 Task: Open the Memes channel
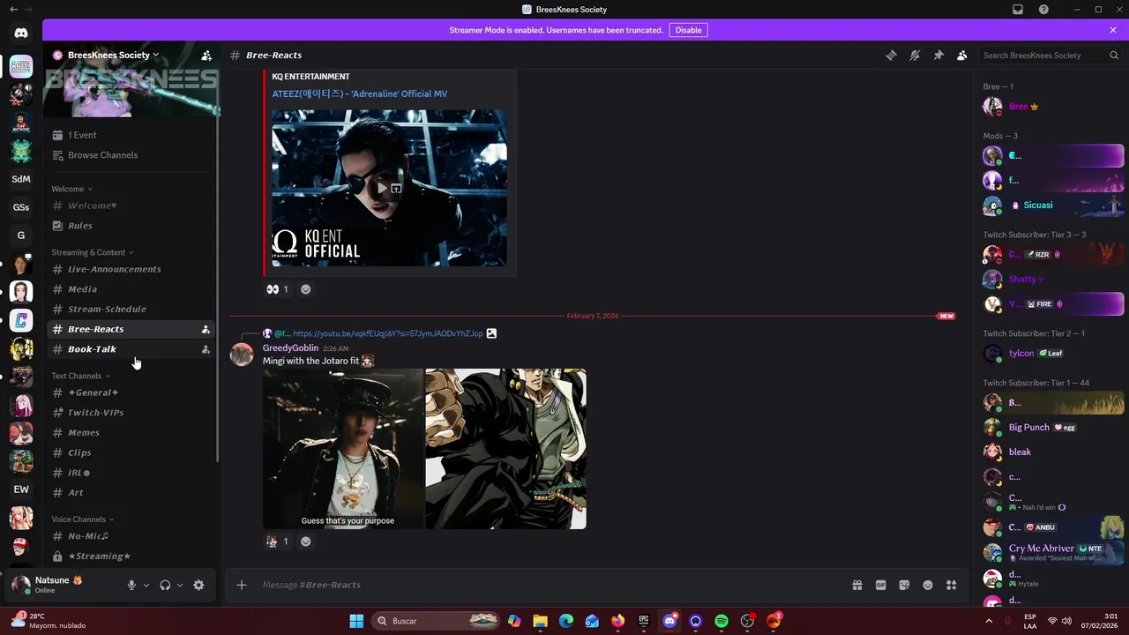point(131,433)
